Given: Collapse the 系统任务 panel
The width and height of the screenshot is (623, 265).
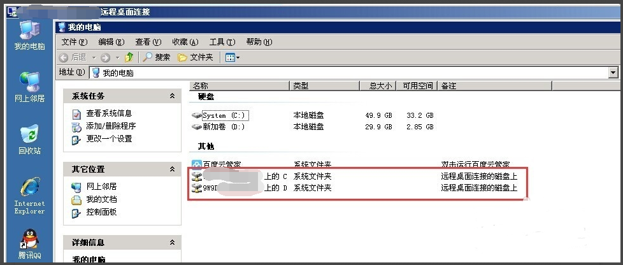Looking at the screenshot, I should [x=172, y=96].
